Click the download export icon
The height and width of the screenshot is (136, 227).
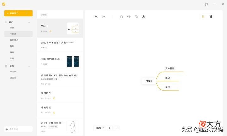tap(144, 16)
